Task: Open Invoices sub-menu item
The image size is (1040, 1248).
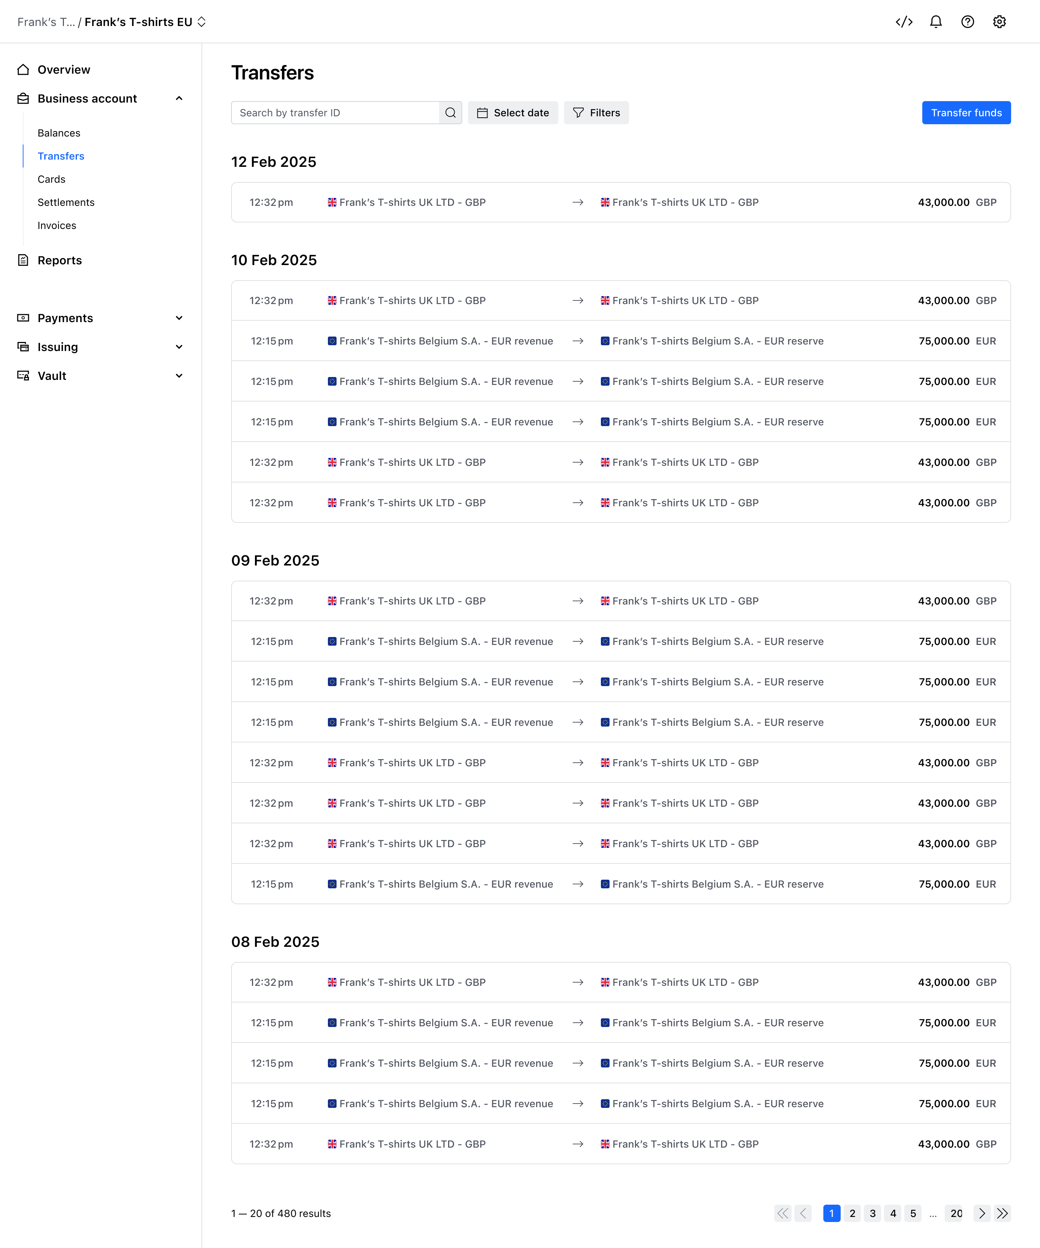Action: [56, 226]
